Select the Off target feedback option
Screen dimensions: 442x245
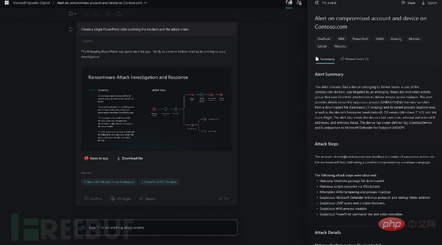click(120, 198)
